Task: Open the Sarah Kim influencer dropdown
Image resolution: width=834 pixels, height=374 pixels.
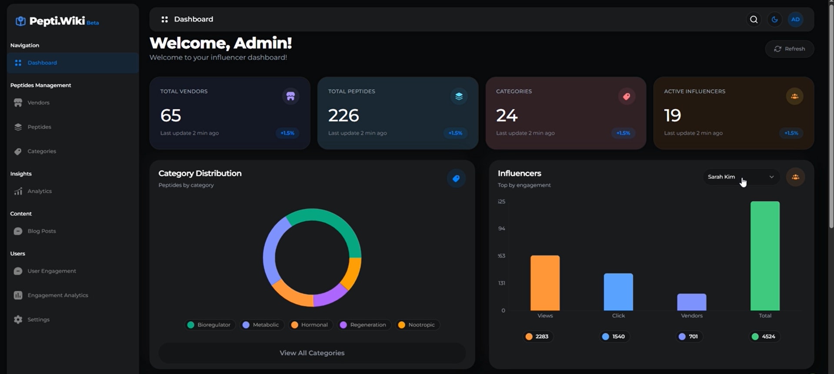Action: pyautogui.click(x=741, y=177)
